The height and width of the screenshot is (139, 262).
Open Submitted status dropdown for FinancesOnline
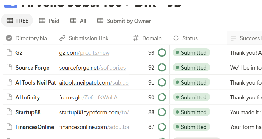[191, 127]
